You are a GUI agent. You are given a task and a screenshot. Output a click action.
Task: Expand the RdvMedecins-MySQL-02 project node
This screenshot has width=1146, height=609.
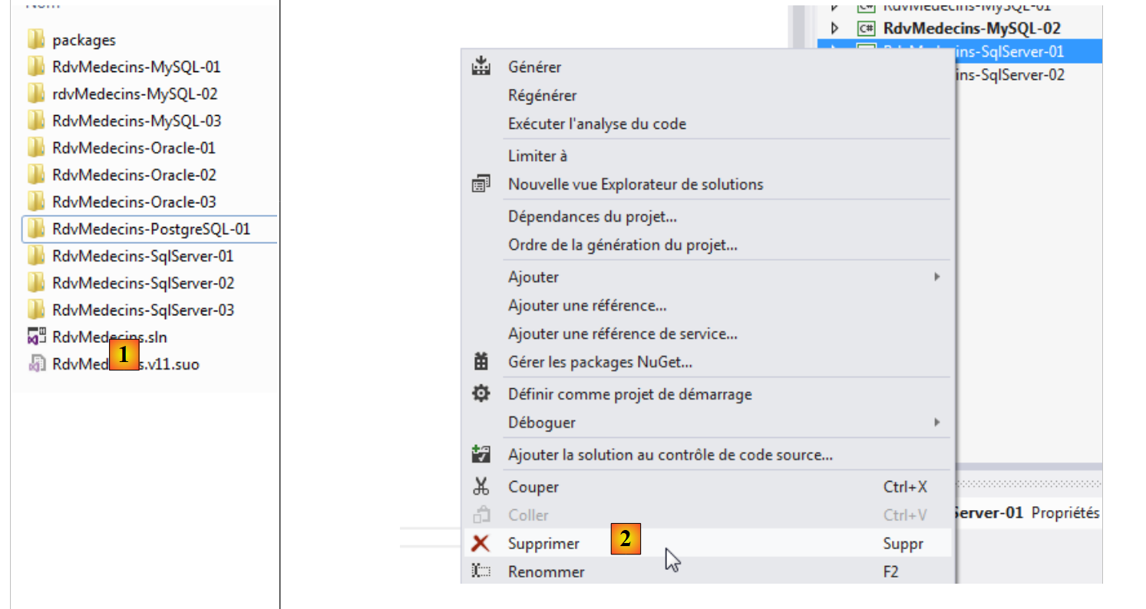tap(836, 28)
